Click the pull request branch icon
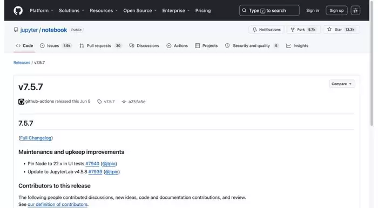This screenshot has width=378, height=208. coord(82,45)
